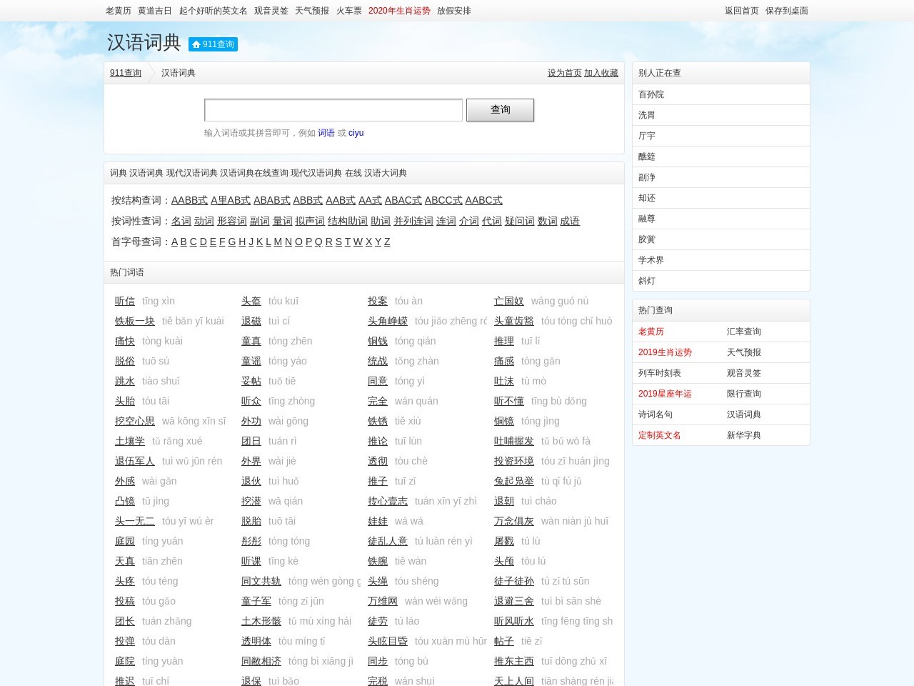Filter by AABB式 structure
Viewport: 914px width, 686px height.
189,200
